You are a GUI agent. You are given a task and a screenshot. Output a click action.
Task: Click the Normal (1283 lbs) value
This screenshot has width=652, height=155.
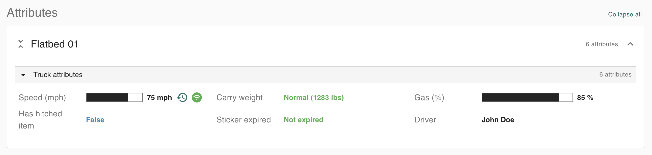click(314, 97)
